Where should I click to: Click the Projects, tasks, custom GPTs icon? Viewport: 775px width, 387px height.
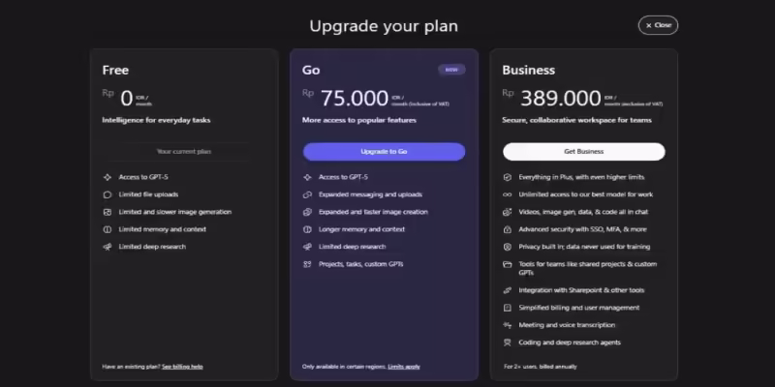(x=307, y=264)
